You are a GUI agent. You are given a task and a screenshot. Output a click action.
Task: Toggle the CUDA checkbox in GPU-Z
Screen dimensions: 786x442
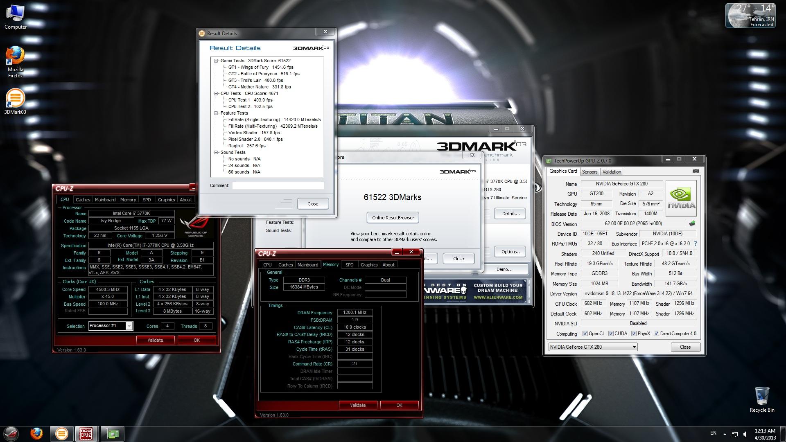click(611, 334)
